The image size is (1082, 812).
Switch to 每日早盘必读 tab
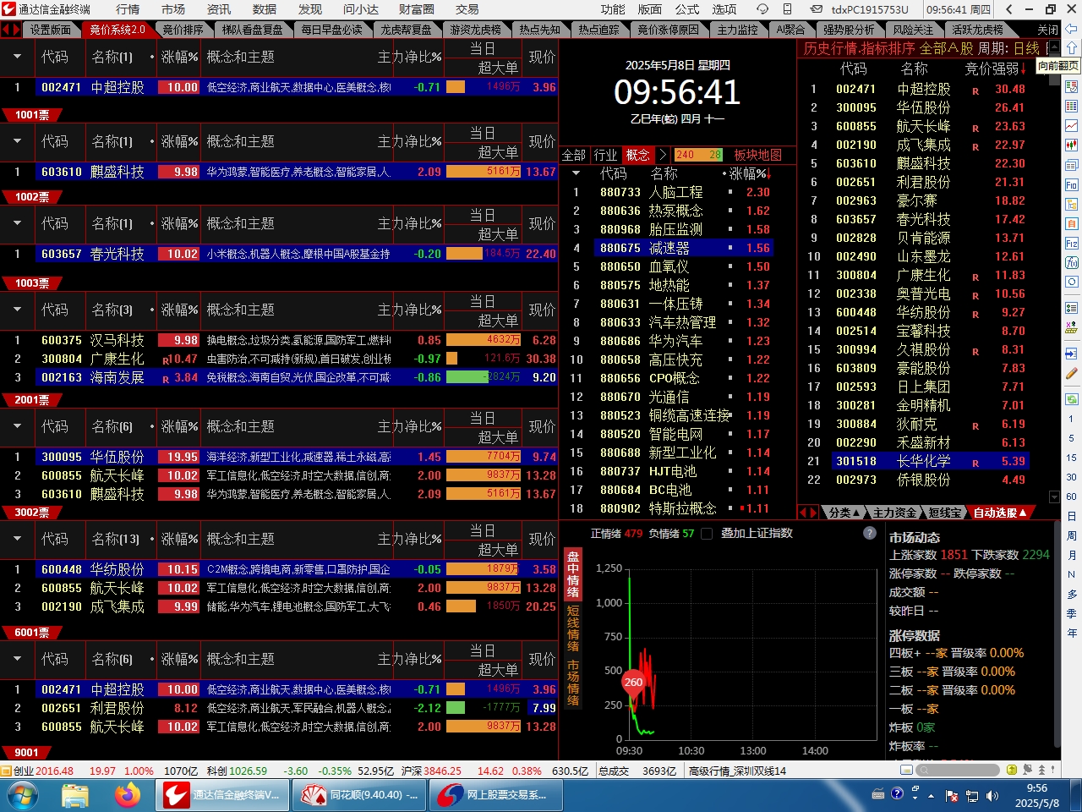tap(331, 30)
